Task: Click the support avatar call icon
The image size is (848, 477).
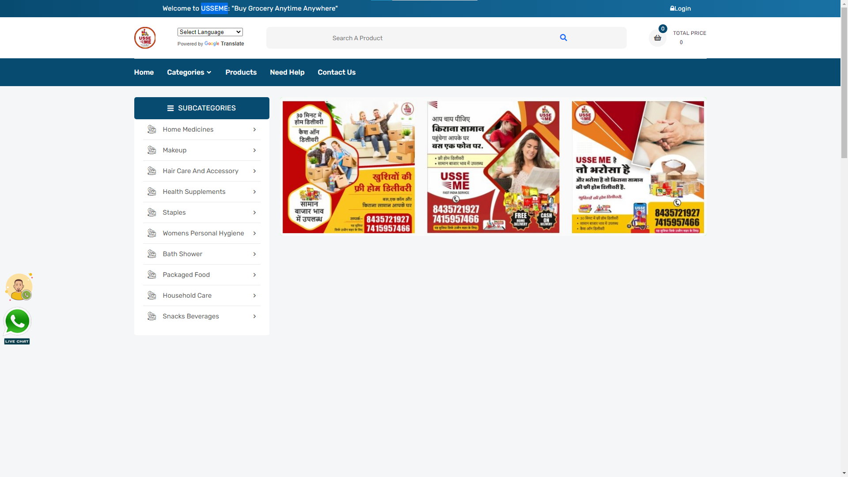Action: [19, 287]
